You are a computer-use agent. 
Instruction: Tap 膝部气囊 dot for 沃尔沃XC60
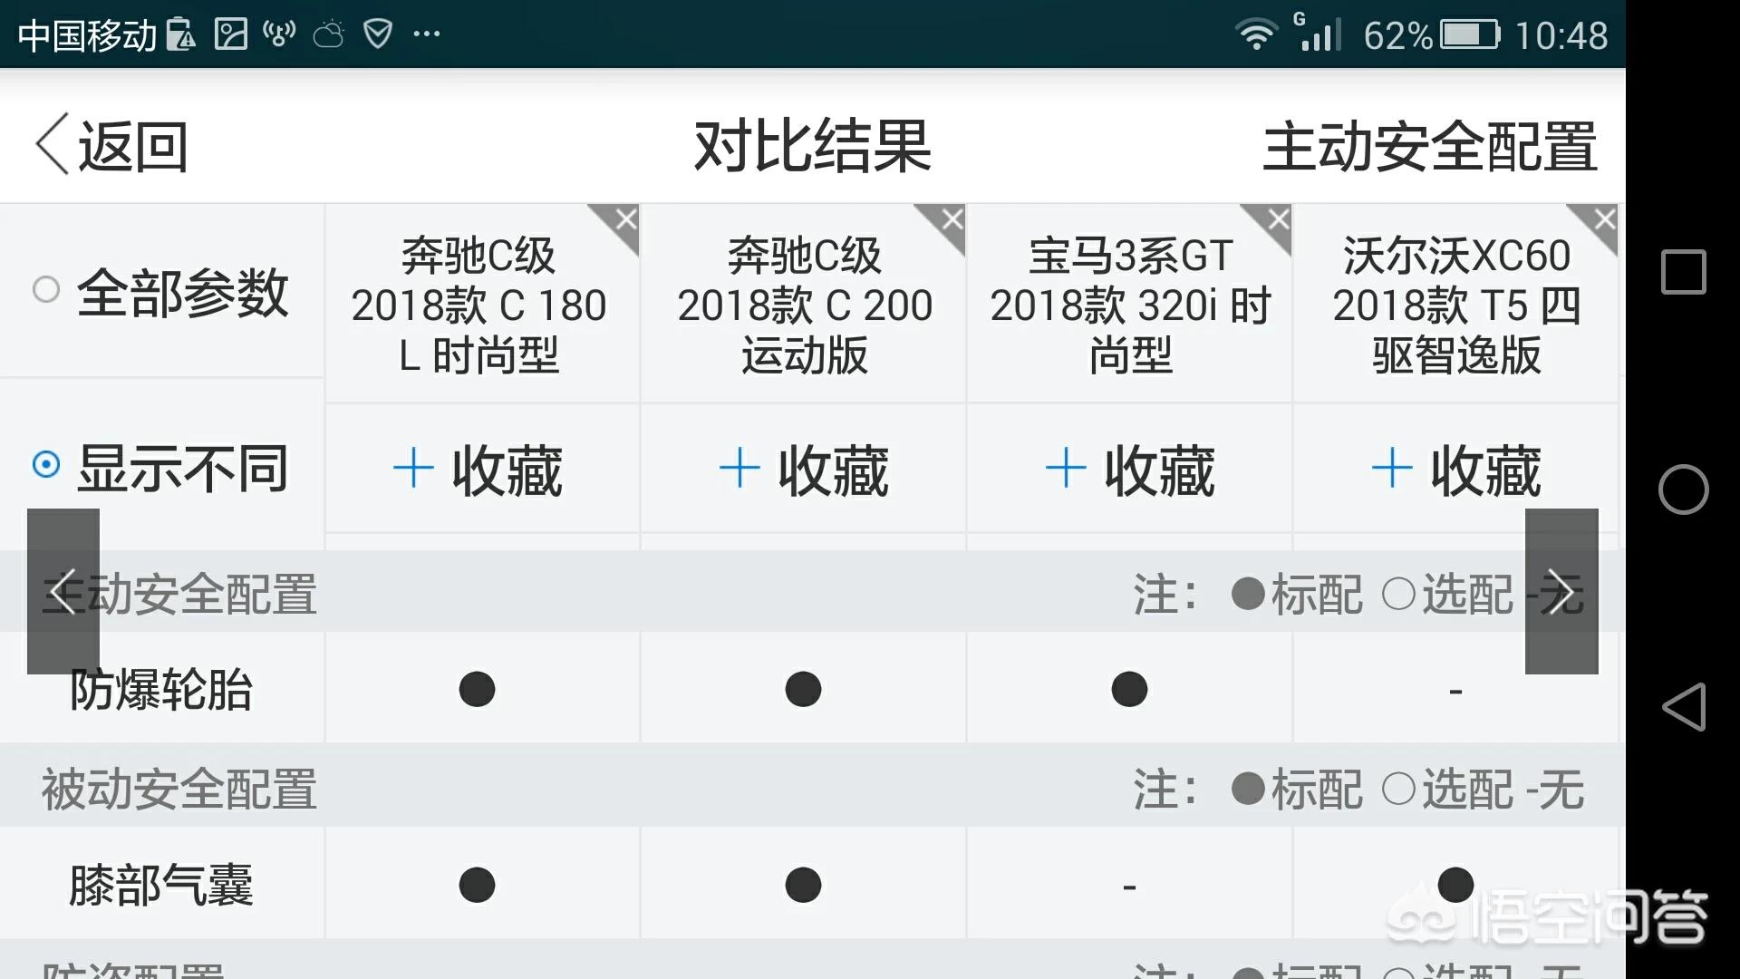[1455, 885]
